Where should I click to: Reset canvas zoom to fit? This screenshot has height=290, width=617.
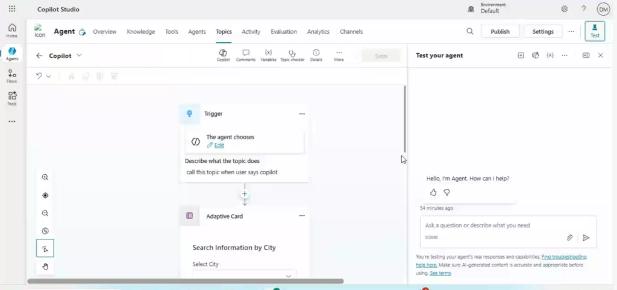click(45, 231)
